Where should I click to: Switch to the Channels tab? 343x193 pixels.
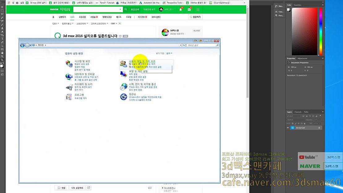[298, 112]
